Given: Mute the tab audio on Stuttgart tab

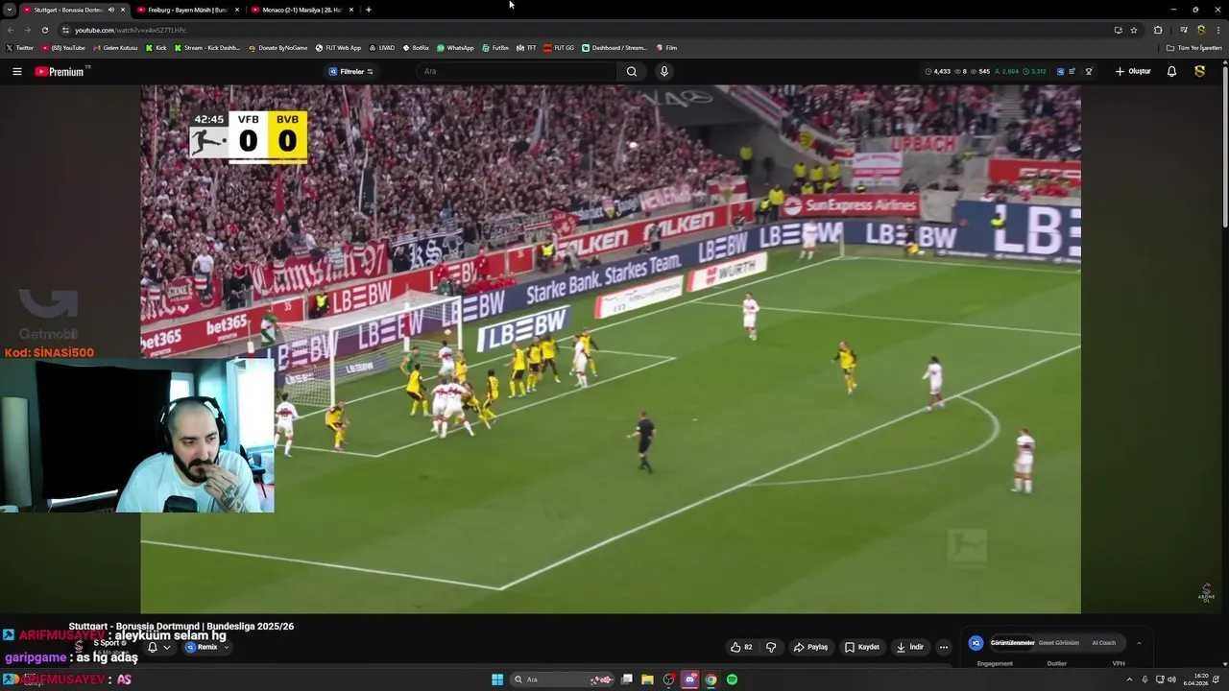Looking at the screenshot, I should point(111,10).
